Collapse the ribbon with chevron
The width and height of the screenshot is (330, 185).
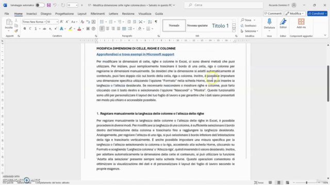(x=325, y=35)
